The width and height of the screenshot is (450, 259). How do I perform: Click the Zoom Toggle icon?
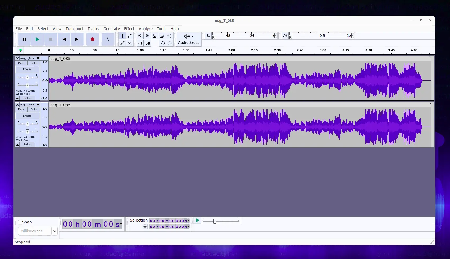coord(170,36)
